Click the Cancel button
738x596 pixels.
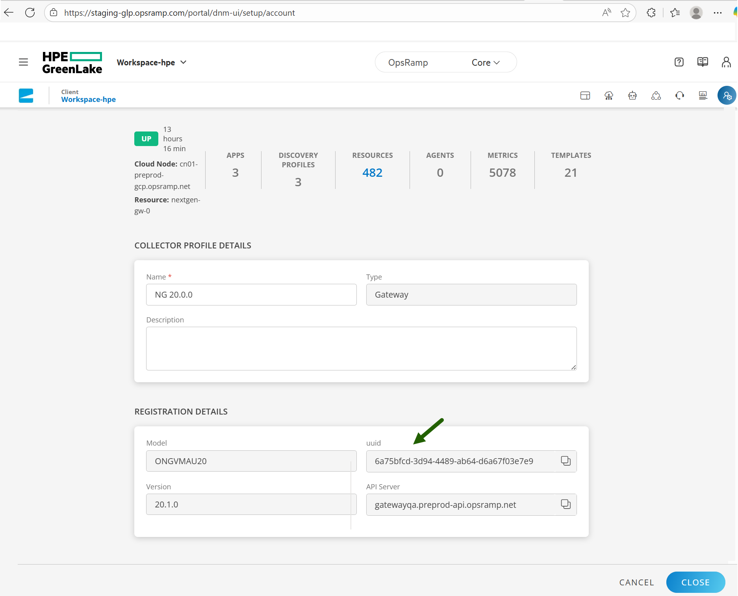636,582
